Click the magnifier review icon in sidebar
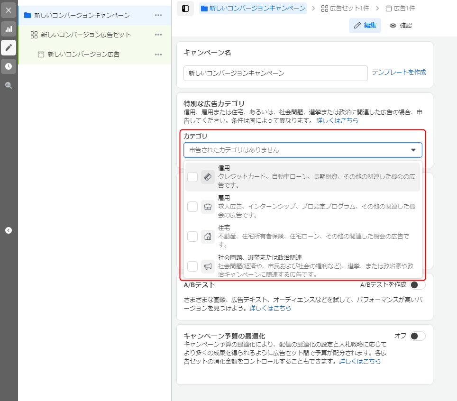 click(x=9, y=85)
